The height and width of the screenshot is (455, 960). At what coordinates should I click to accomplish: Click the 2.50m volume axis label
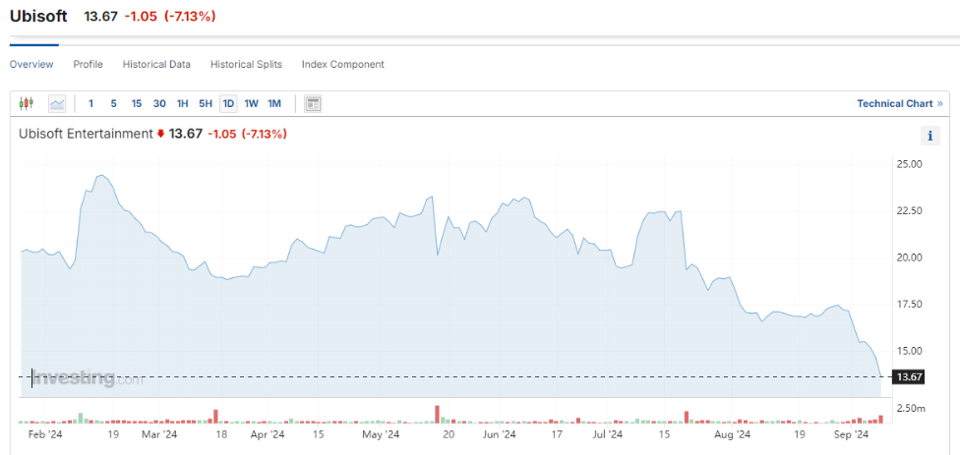pos(911,409)
